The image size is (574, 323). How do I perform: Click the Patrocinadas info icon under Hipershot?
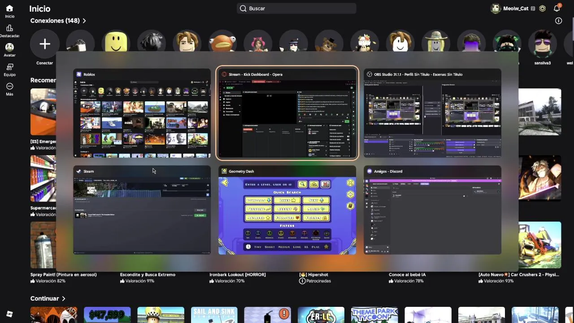[302, 281]
